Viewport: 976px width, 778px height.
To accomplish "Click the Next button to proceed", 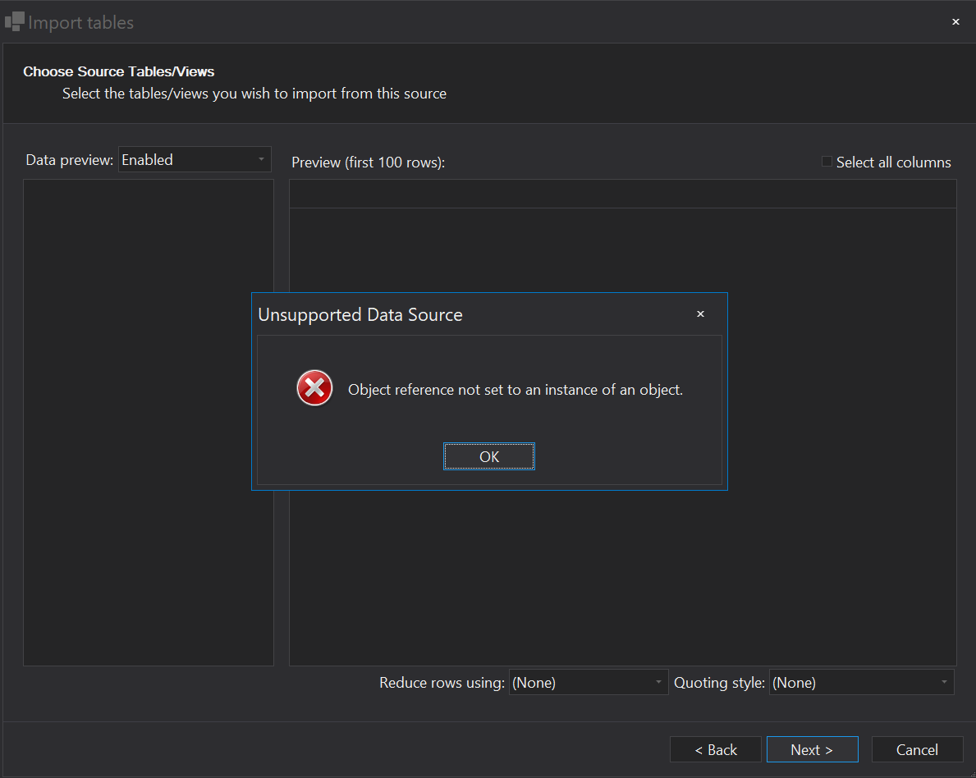I will point(812,749).
